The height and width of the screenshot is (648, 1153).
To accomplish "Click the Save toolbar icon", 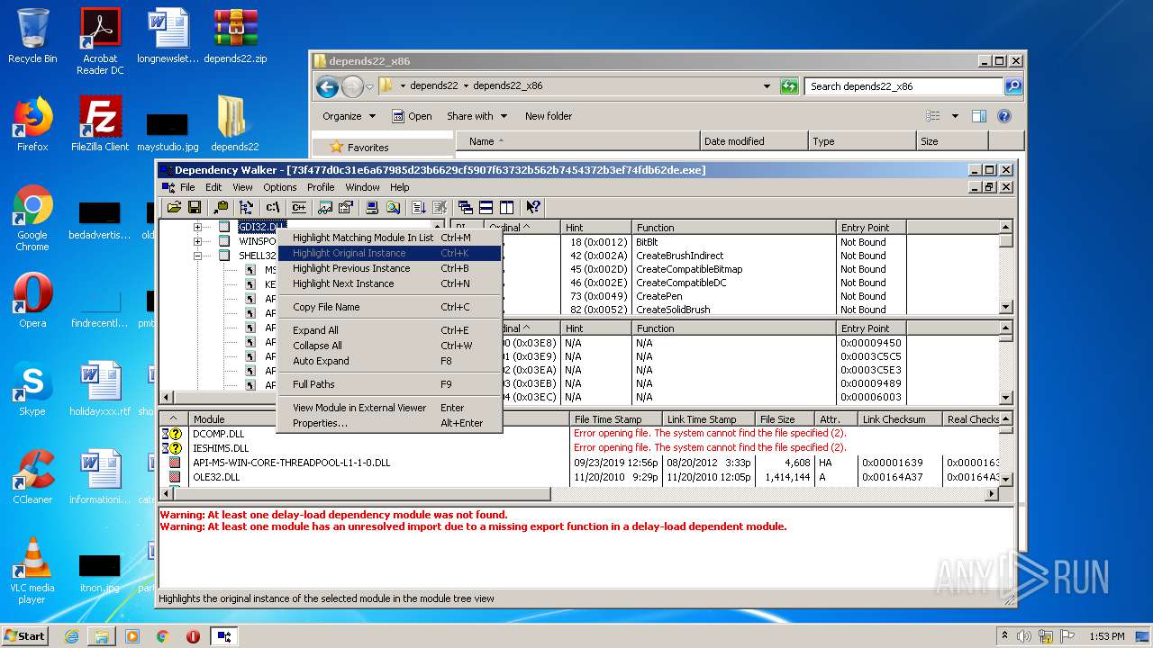I will point(195,207).
